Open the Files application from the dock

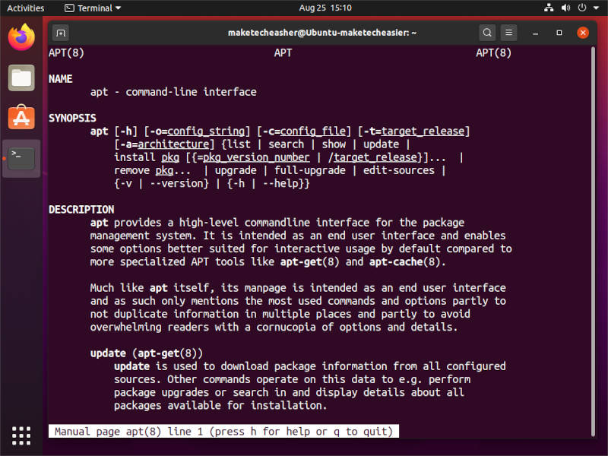21,78
